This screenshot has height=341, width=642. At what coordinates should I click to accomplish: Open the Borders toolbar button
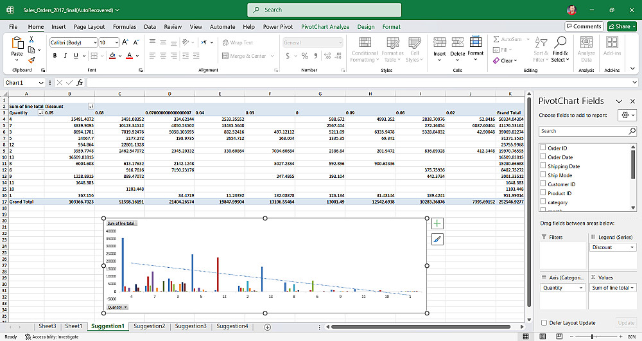[94, 56]
